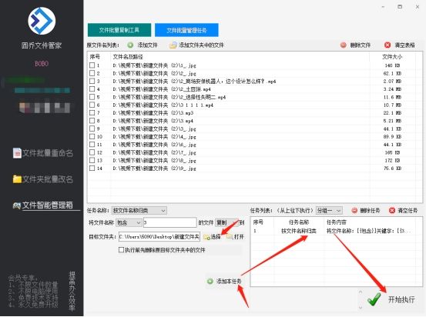Switch to 文件批量管理任务 tab

[186, 30]
